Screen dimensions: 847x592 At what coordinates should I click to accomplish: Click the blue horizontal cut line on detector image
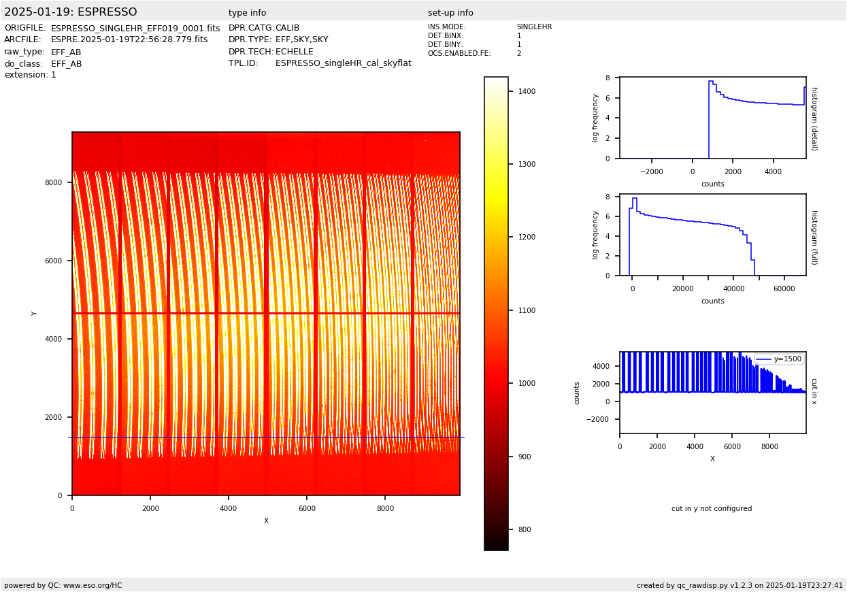(265, 437)
